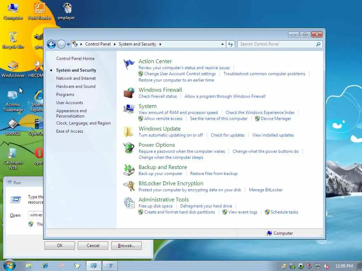The image size is (362, 271).
Task: Click the Administrative Tools gear icon
Action: (x=129, y=203)
